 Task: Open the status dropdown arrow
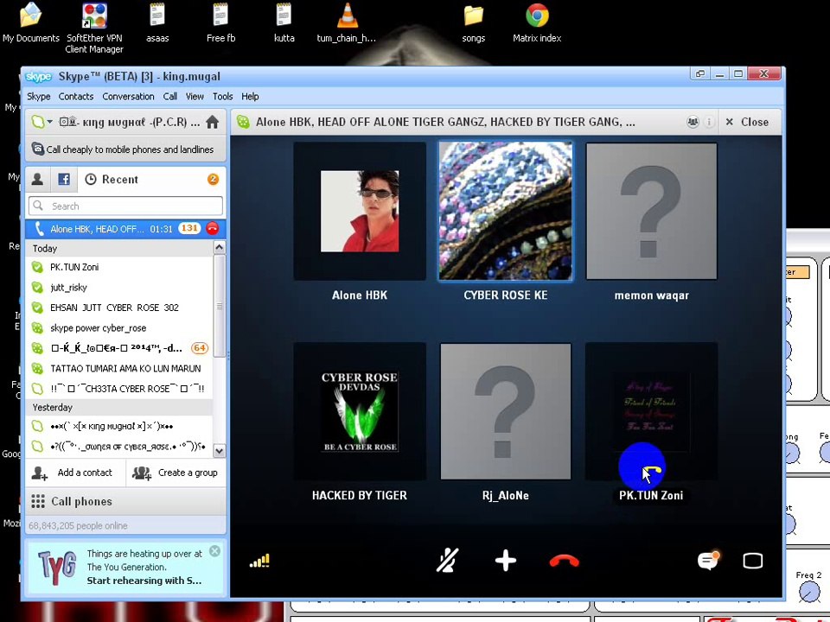tap(50, 122)
